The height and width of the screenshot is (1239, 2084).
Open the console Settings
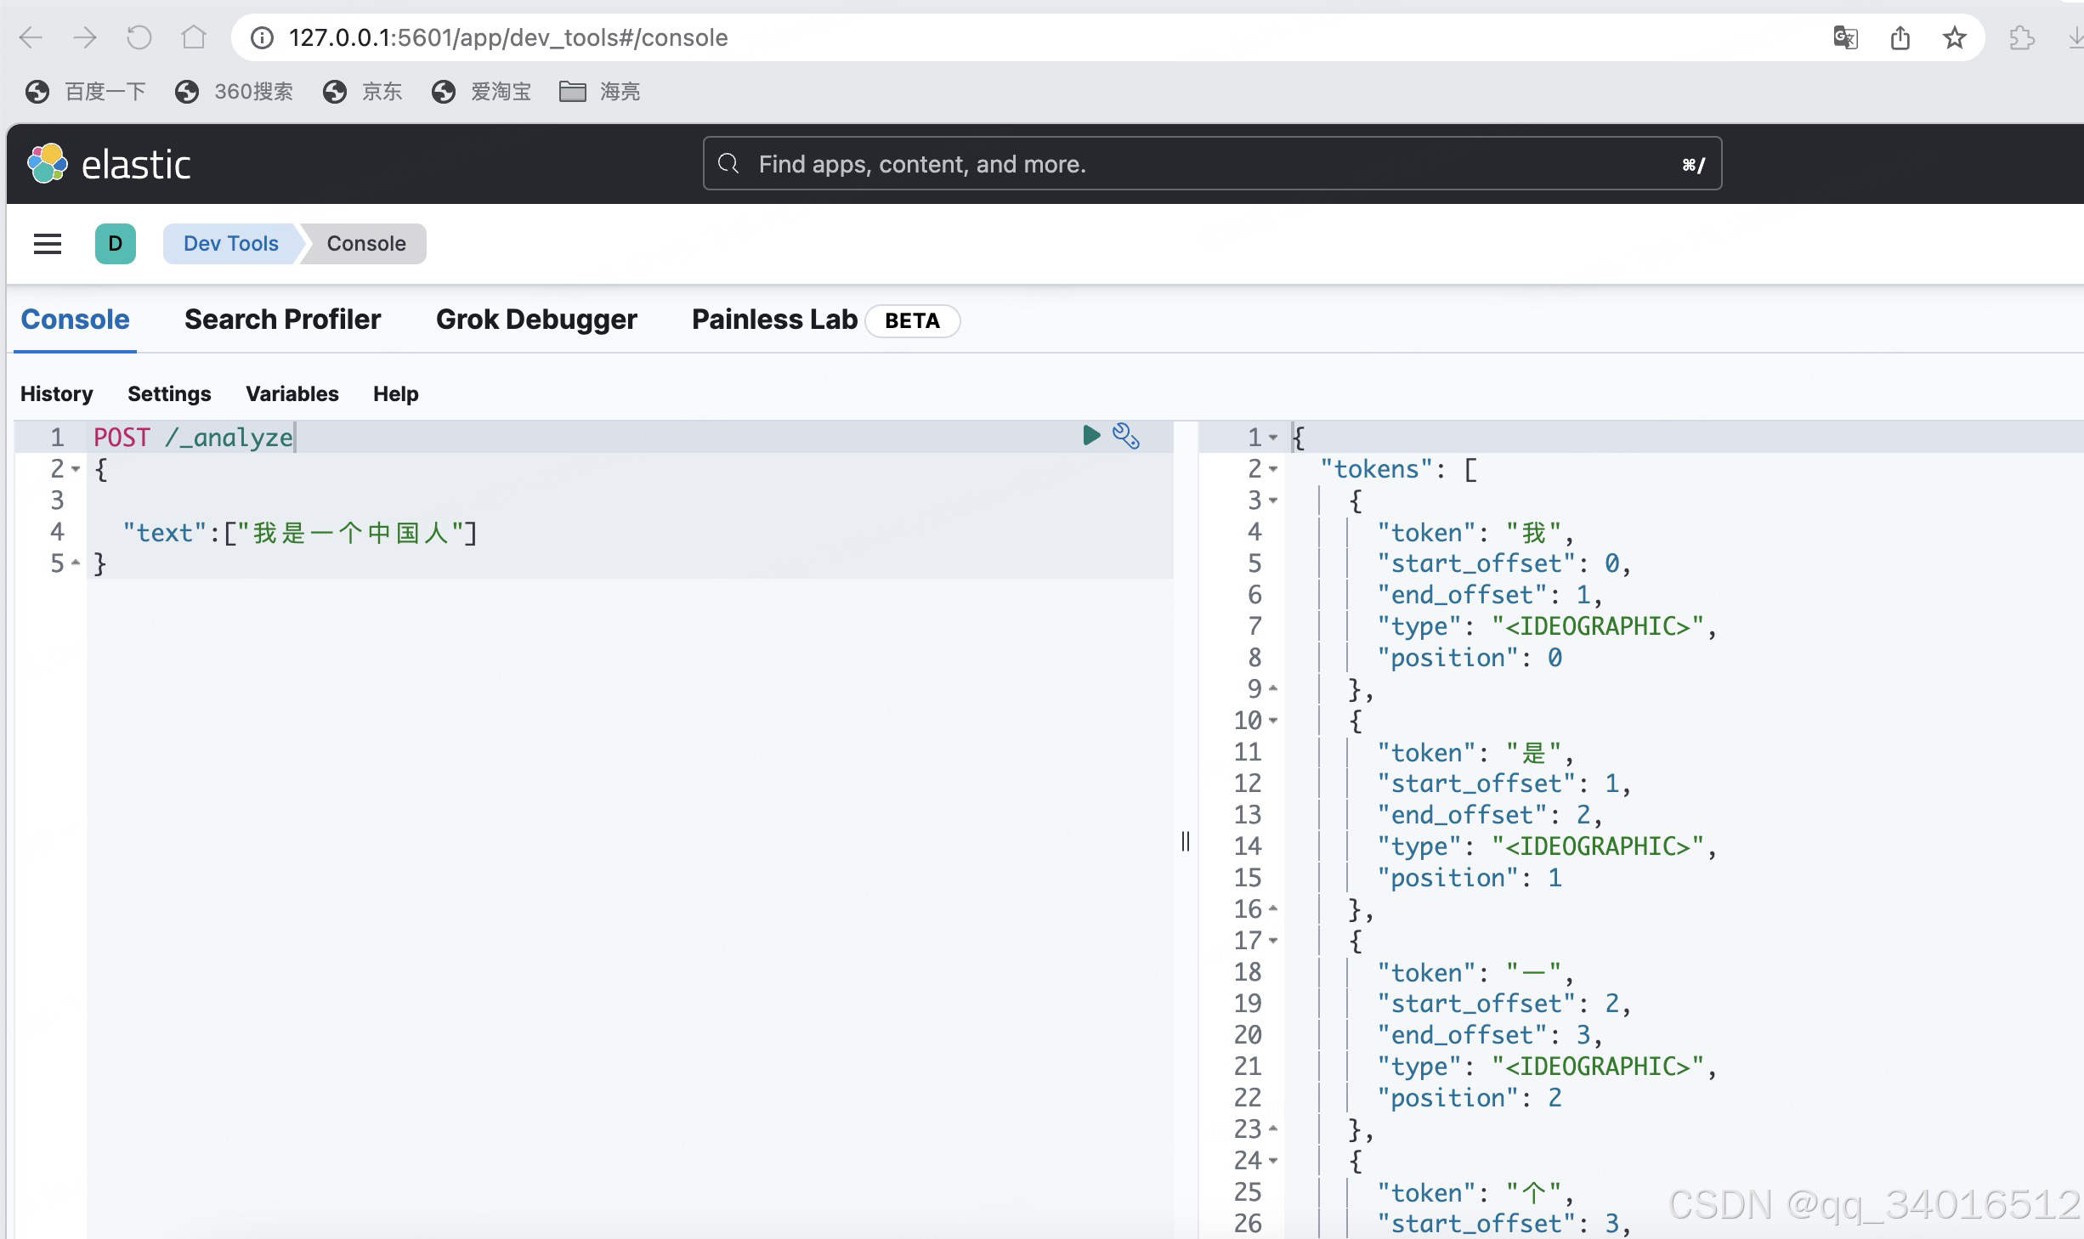(169, 393)
